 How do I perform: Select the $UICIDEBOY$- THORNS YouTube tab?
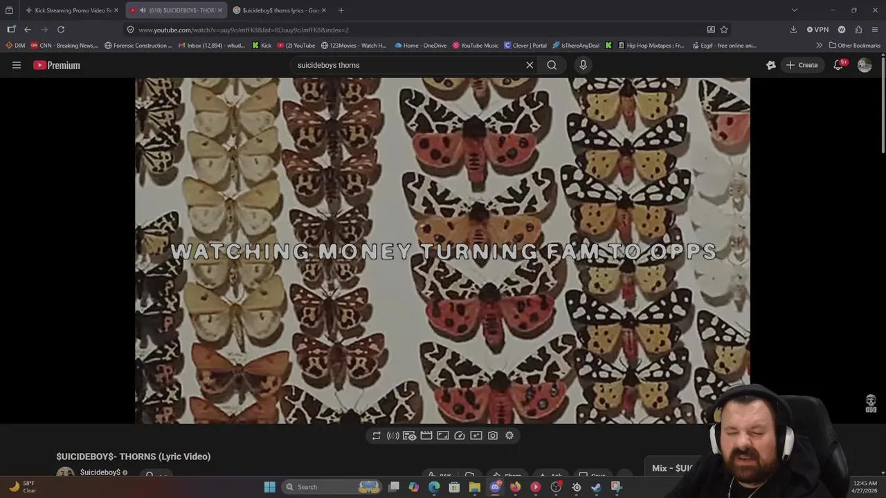176,10
